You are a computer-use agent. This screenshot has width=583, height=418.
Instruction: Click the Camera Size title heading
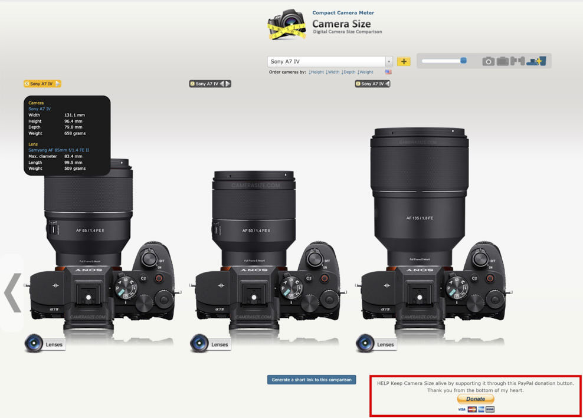pos(341,24)
